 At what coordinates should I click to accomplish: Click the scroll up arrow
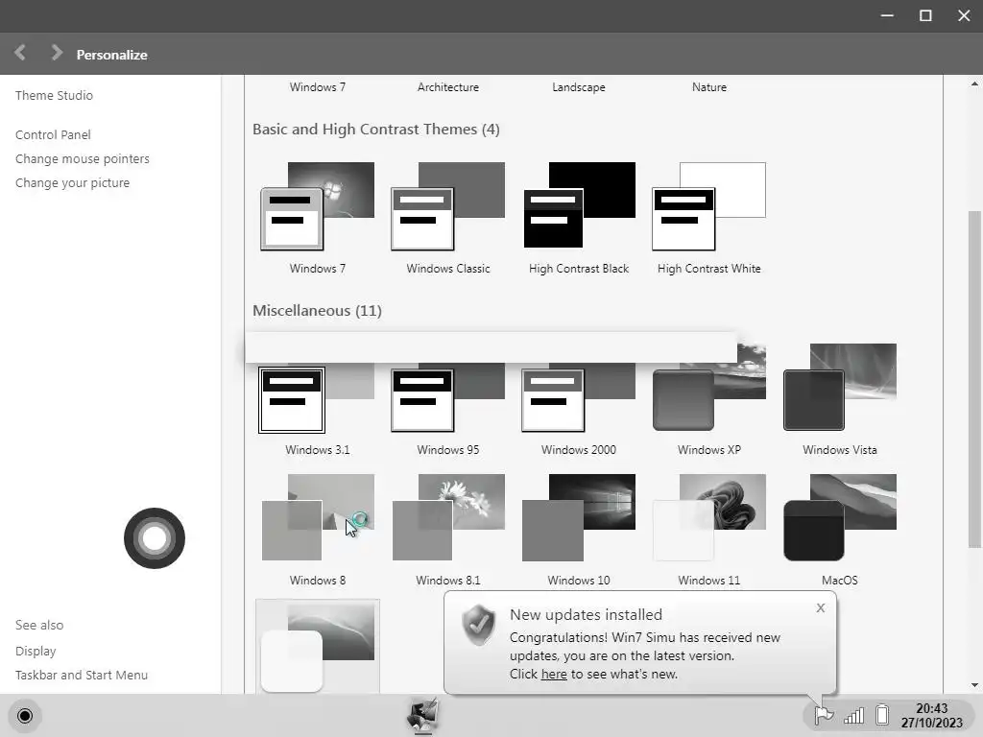975,83
